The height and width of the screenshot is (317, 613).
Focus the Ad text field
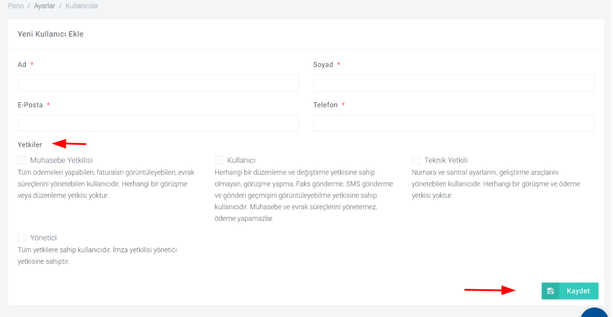pyautogui.click(x=158, y=83)
